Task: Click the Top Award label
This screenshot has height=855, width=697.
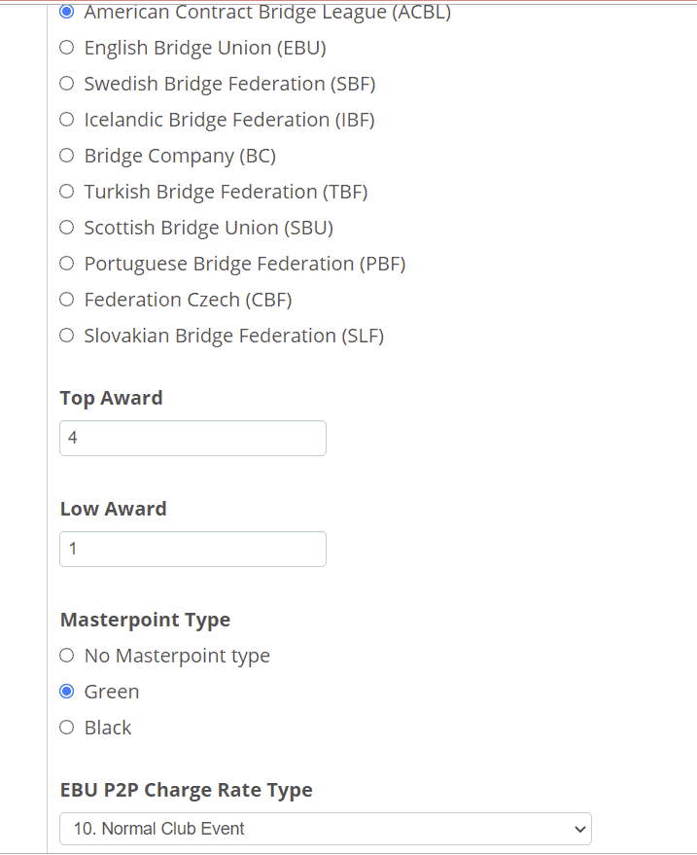Action: click(x=111, y=398)
